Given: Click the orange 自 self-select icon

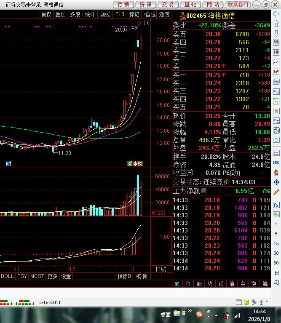Looking at the screenshot, I should (x=276, y=111).
